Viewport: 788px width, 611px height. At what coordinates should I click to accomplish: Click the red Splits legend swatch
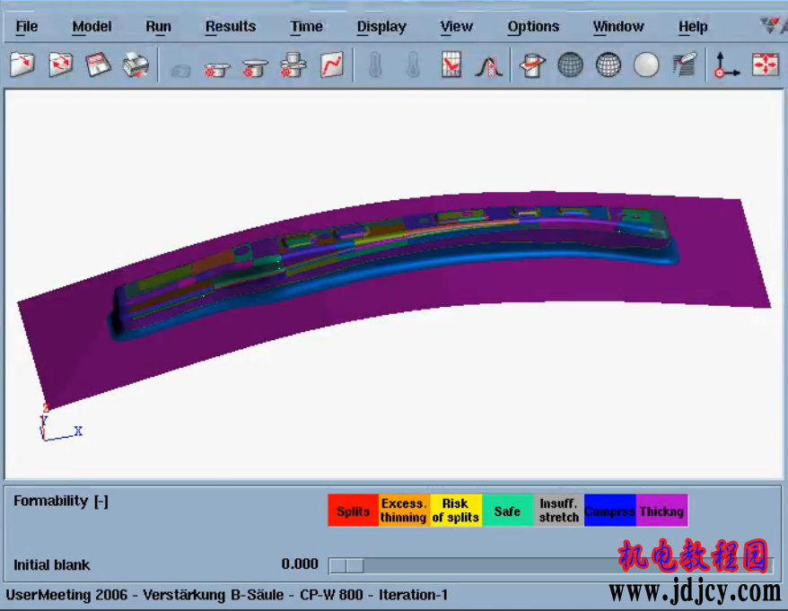tap(353, 511)
